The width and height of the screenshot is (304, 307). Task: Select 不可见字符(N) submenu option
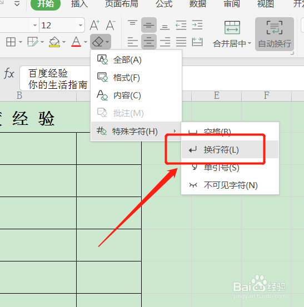pyautogui.click(x=230, y=185)
